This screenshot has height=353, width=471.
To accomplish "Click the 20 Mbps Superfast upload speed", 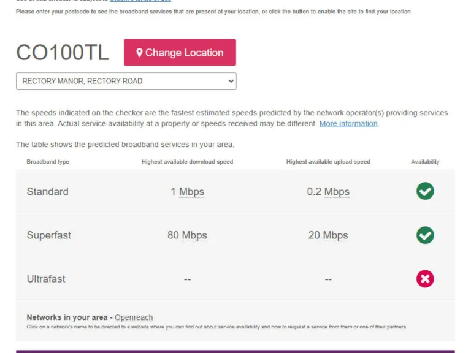I will pyautogui.click(x=328, y=235).
